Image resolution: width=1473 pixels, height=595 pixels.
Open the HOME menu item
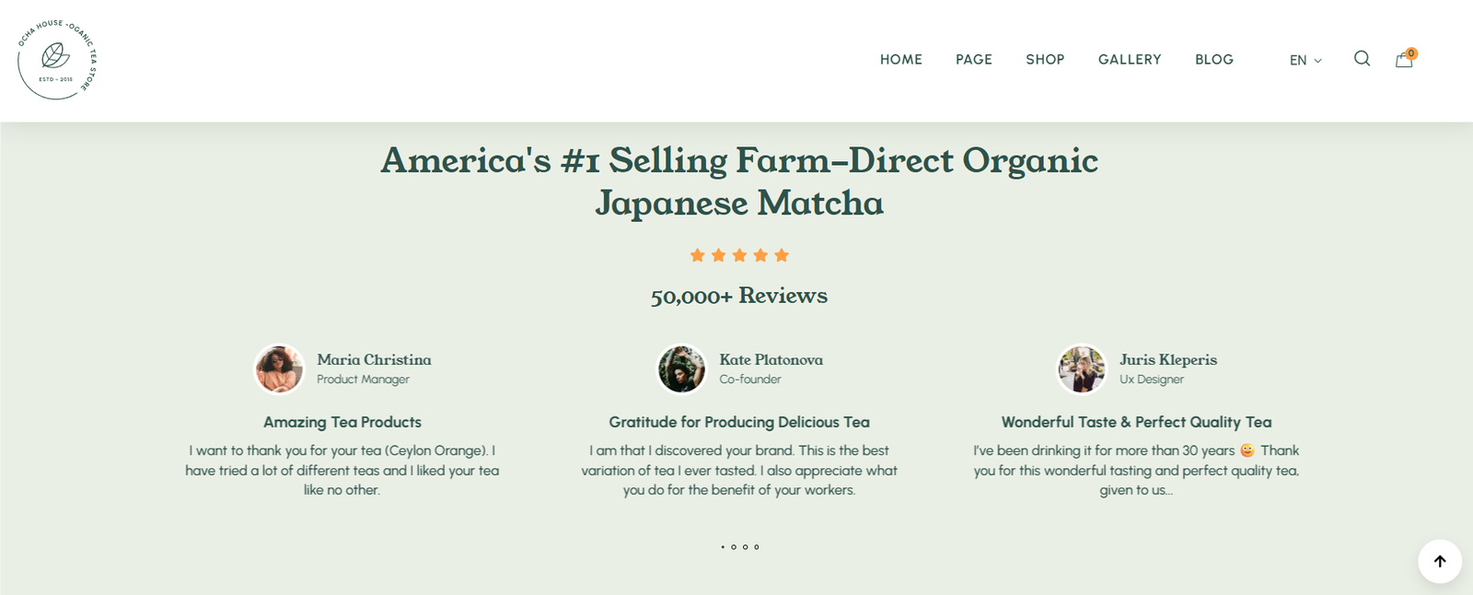pyautogui.click(x=900, y=60)
